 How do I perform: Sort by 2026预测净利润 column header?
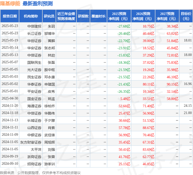point(143,16)
